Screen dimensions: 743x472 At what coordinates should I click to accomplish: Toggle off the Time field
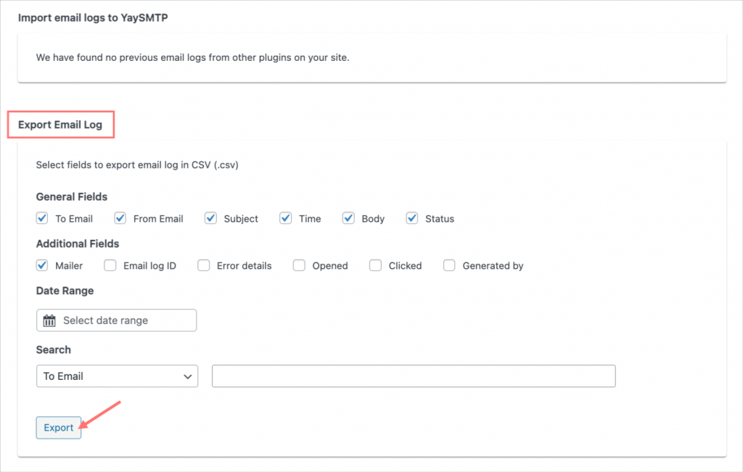pyautogui.click(x=285, y=218)
